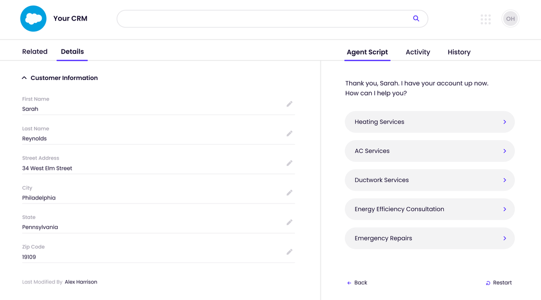Edit the Zip Code pencil icon
This screenshot has height=300, width=541.
(x=290, y=251)
